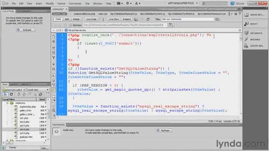Toggle Live Code mode
269x151 pixels.
pos(91,19)
